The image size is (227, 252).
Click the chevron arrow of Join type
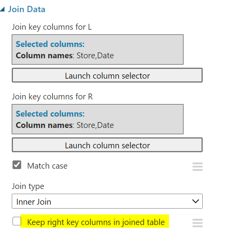click(196, 201)
